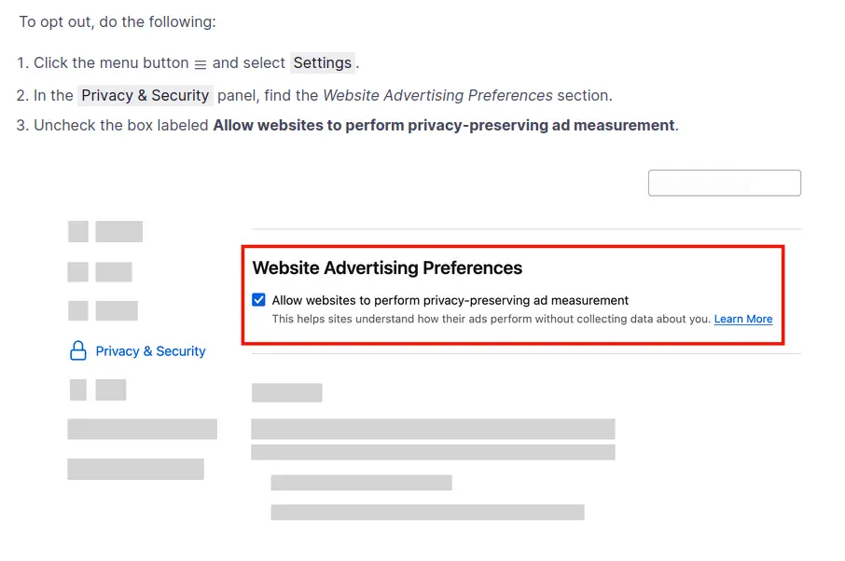Click the hamburger menu icon in step one
Viewport: 845px width, 561px height.
(200, 64)
